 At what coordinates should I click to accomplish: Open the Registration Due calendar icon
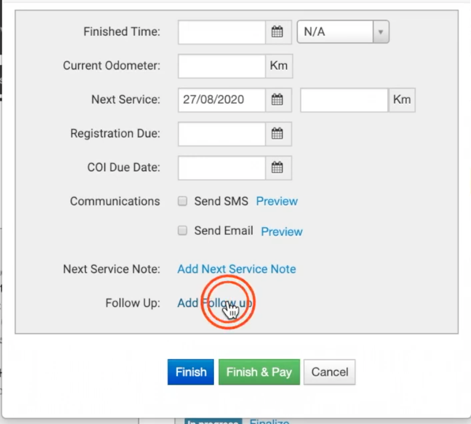278,134
